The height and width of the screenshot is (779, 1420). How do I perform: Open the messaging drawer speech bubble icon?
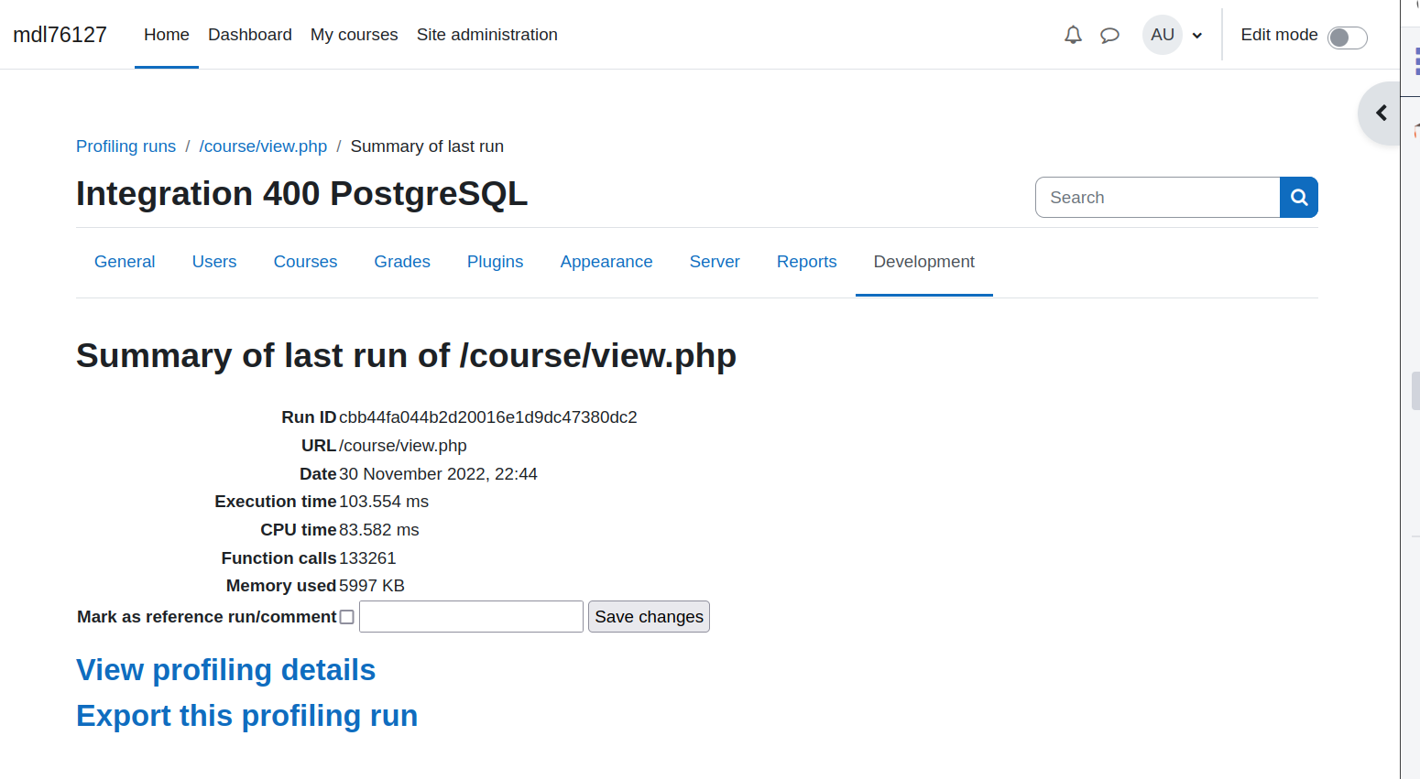pyautogui.click(x=1109, y=36)
